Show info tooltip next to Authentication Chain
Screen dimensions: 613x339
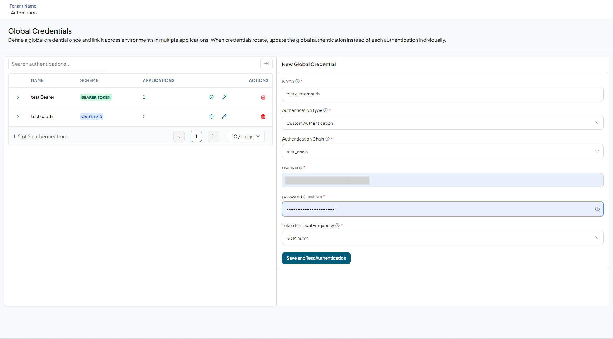(x=327, y=139)
